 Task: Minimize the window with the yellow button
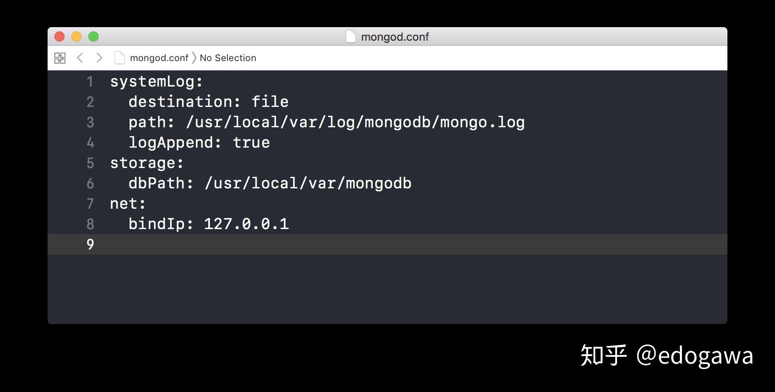[x=76, y=36]
